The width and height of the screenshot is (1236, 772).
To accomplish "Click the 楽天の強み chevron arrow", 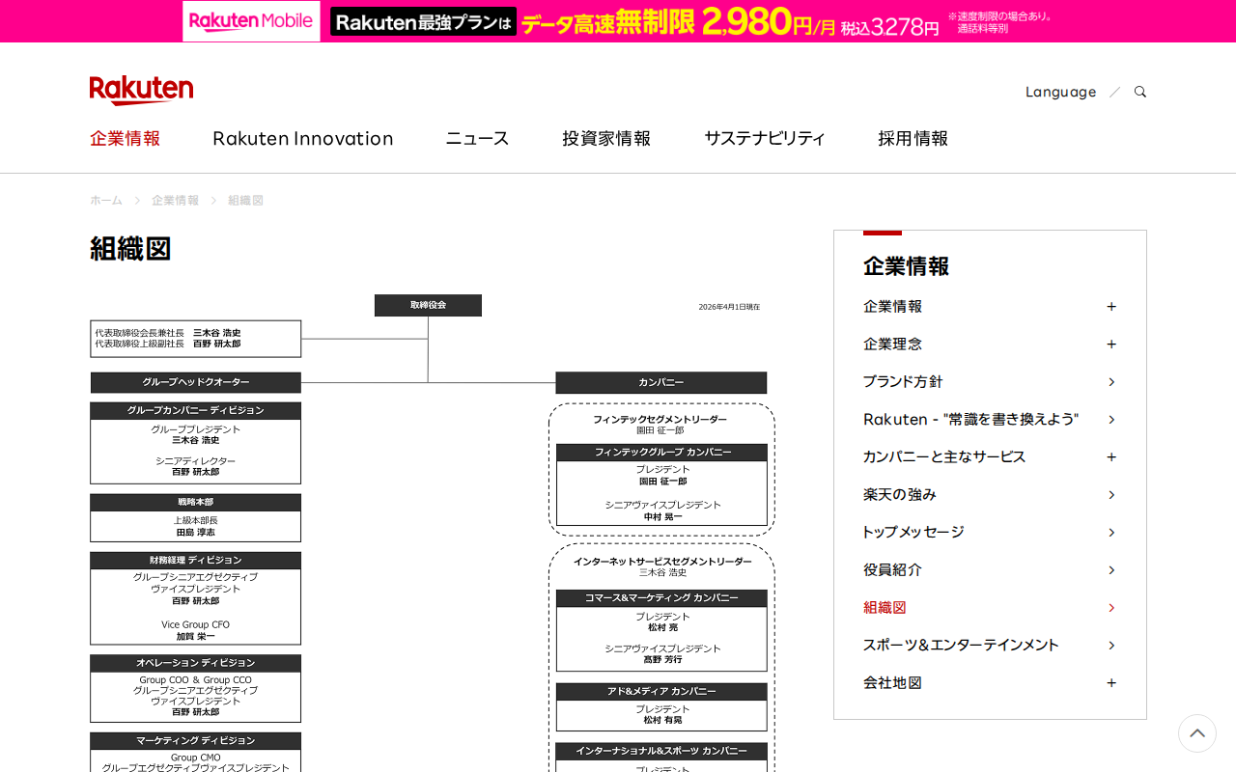I will click(1111, 495).
